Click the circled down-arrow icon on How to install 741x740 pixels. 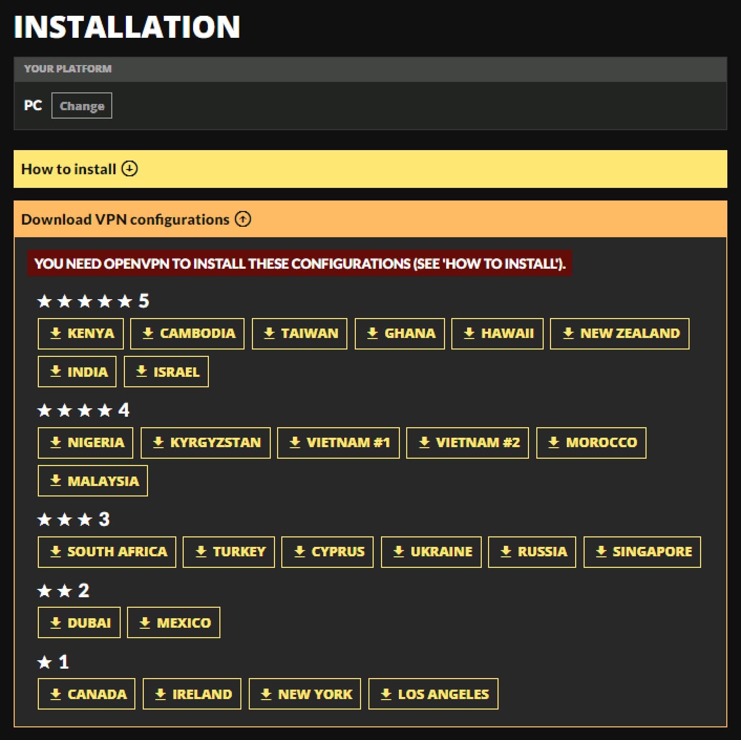pos(129,168)
